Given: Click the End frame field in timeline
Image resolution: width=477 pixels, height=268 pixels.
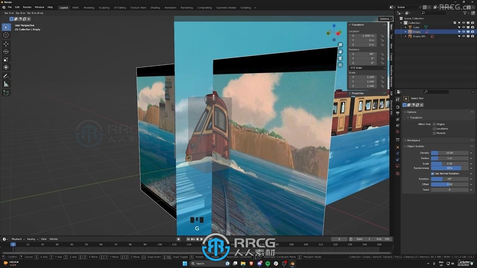Looking at the screenshot, I should pos(383,239).
